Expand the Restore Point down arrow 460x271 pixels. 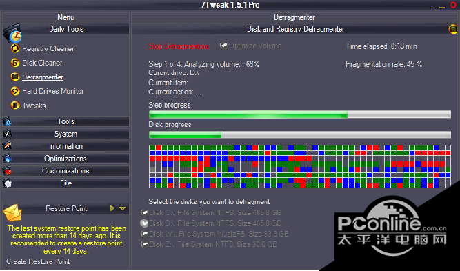pyautogui.click(x=123, y=208)
